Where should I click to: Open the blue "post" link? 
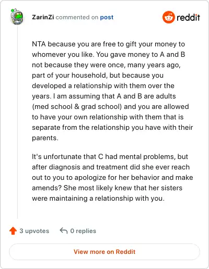[107, 17]
